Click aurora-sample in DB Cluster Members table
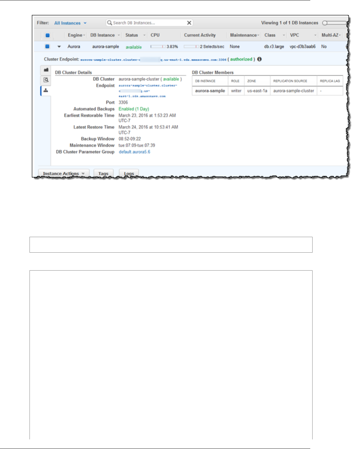The image size is (354, 449). click(x=210, y=91)
